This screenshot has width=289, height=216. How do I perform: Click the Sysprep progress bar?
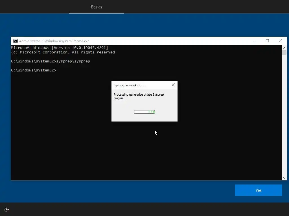tap(144, 112)
